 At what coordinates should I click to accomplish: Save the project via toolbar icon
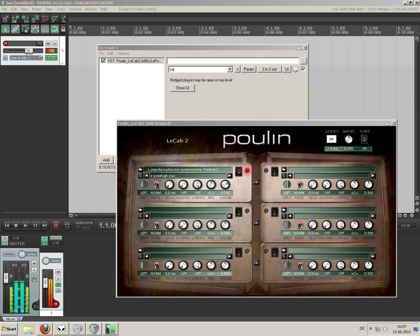25,19
